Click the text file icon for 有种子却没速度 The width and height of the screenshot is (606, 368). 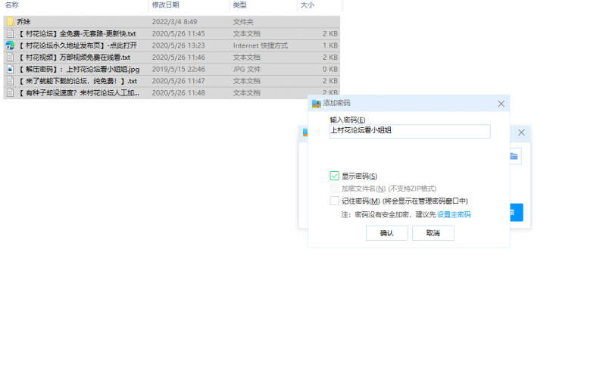(x=10, y=92)
